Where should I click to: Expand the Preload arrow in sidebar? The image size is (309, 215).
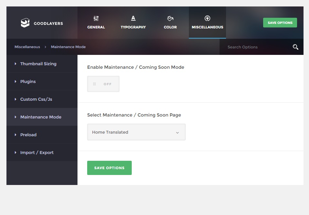pyautogui.click(x=15, y=135)
